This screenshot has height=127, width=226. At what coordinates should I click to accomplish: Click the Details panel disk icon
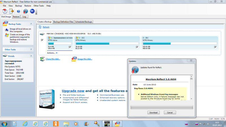[x=5, y=56]
